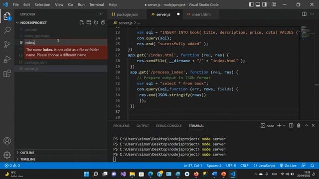The height and width of the screenshot is (179, 319).
Task: Toggle the primary side bar layout icon
Action: click(251, 4)
